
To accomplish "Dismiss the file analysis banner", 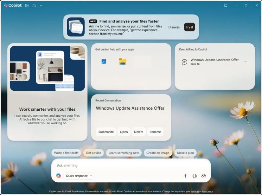I will click(174, 27).
